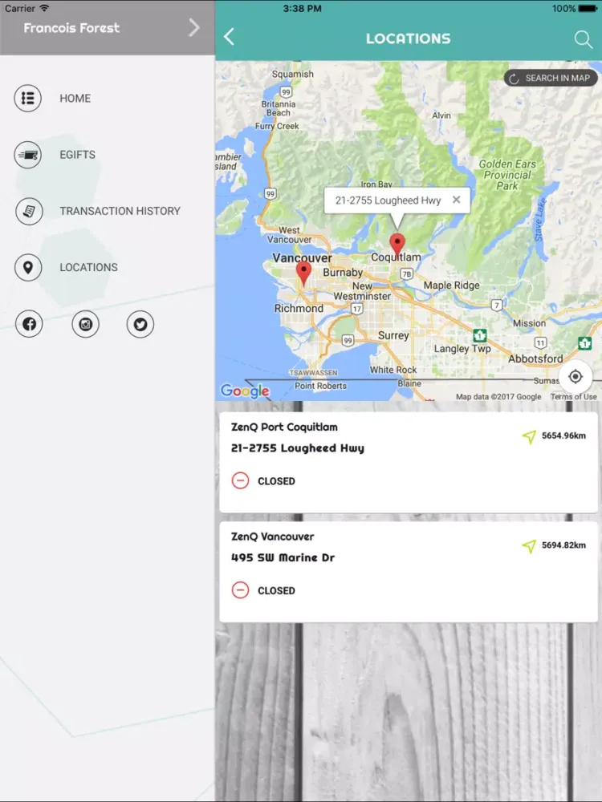The height and width of the screenshot is (802, 602).
Task: Select the TRANSACTION HISTORY menu item
Action: coord(120,211)
